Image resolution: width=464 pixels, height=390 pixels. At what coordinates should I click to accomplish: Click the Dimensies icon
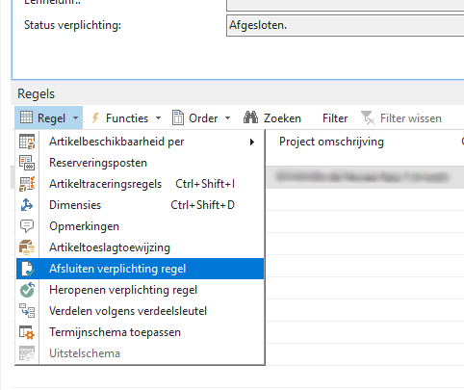(27, 205)
